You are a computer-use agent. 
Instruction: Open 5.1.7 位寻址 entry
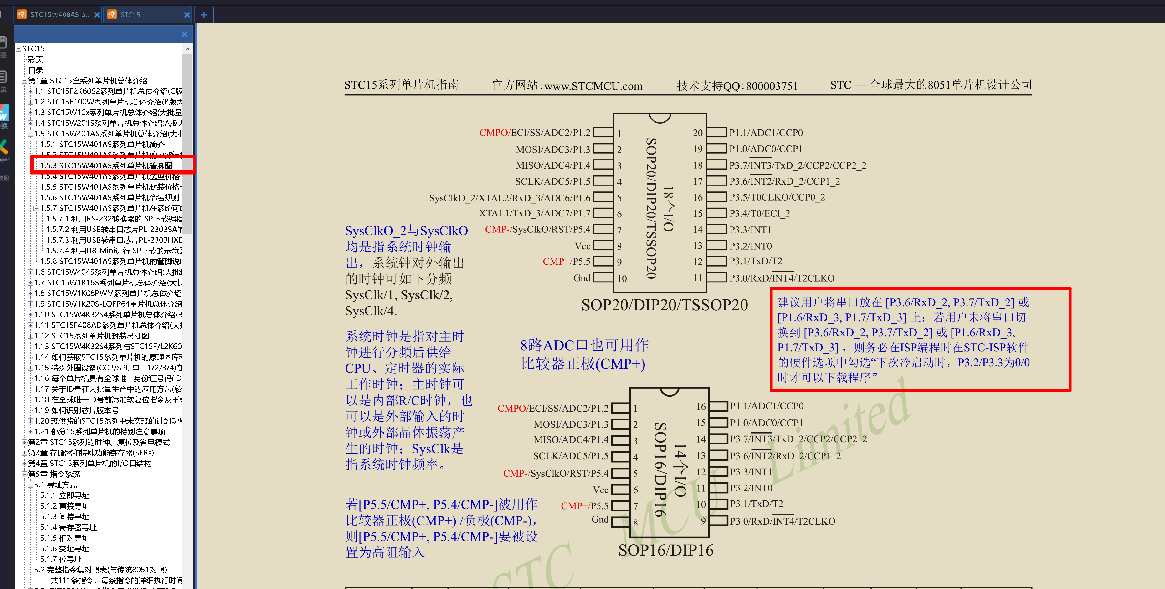click(61, 560)
